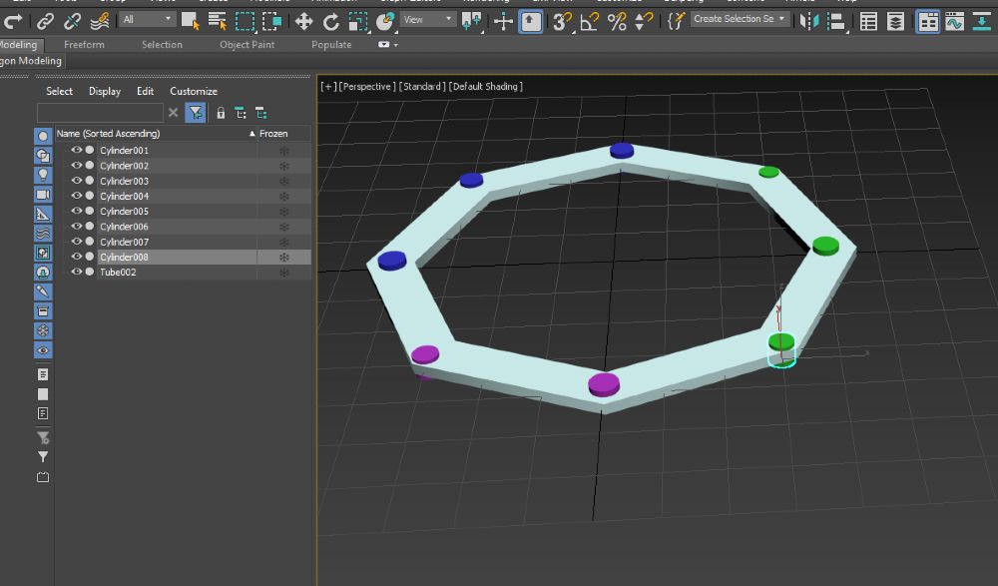Open the [+] viewport general menu
Viewport: 998px width, 586px height.
point(327,87)
